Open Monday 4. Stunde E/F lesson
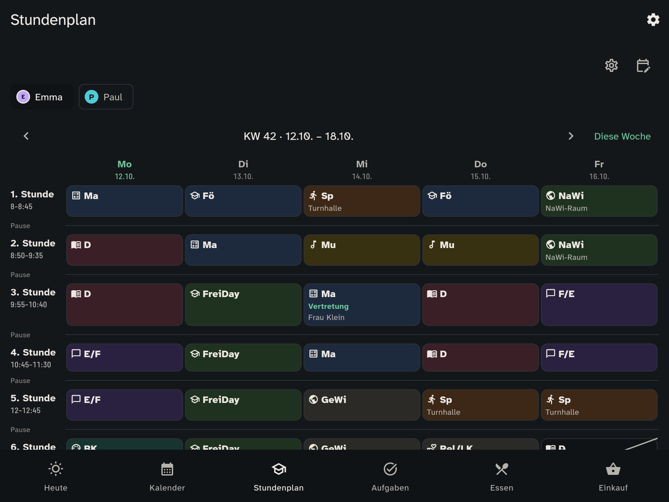This screenshot has height=502, width=669. pos(124,358)
